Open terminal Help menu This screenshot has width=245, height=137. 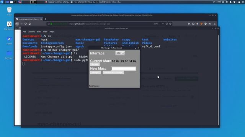(x=52, y=32)
